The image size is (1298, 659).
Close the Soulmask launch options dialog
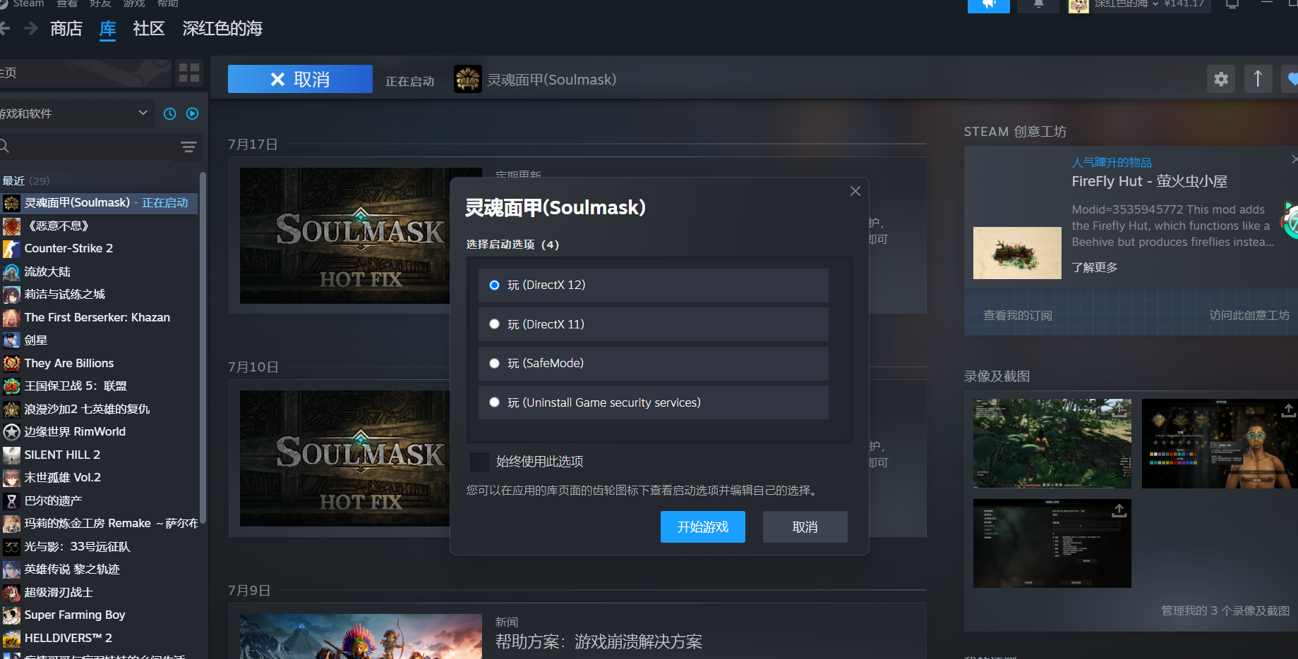pos(855,191)
